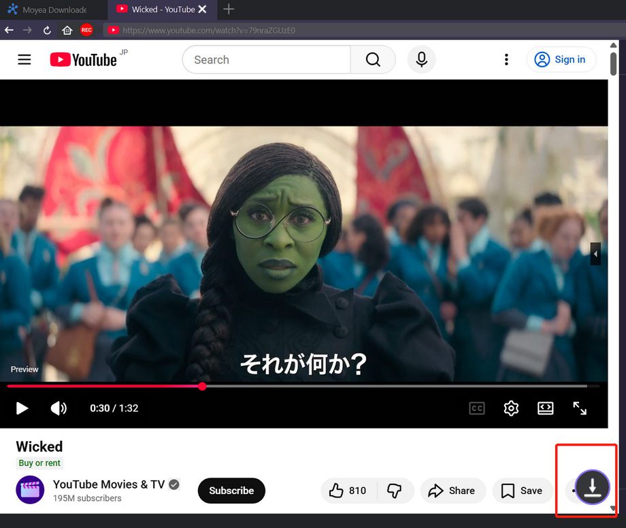Open video settings gear

[x=511, y=408]
